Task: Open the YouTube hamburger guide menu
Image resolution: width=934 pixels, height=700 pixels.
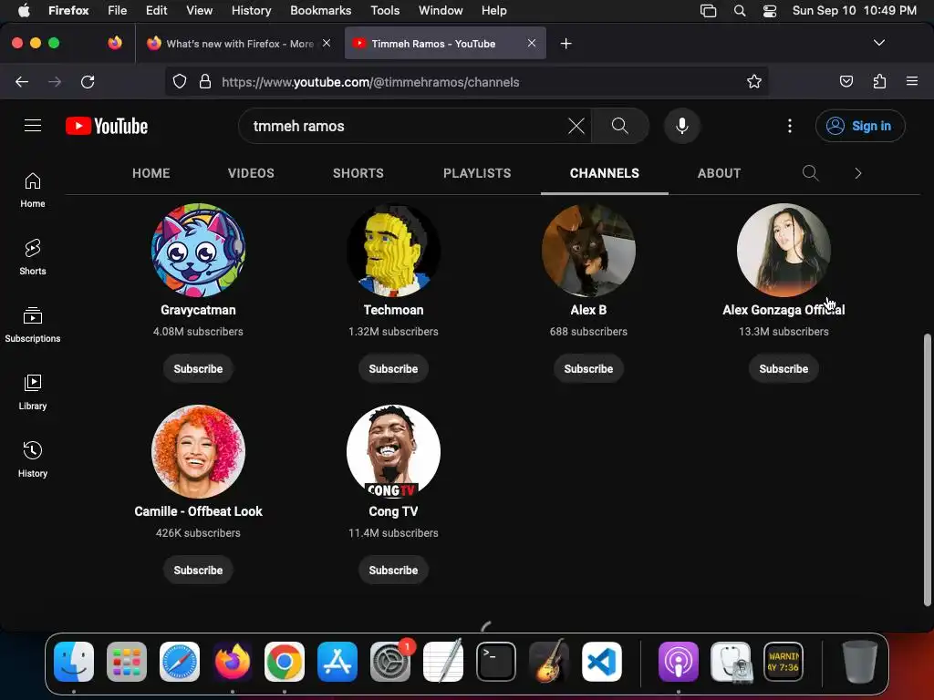Action: pyautogui.click(x=33, y=126)
